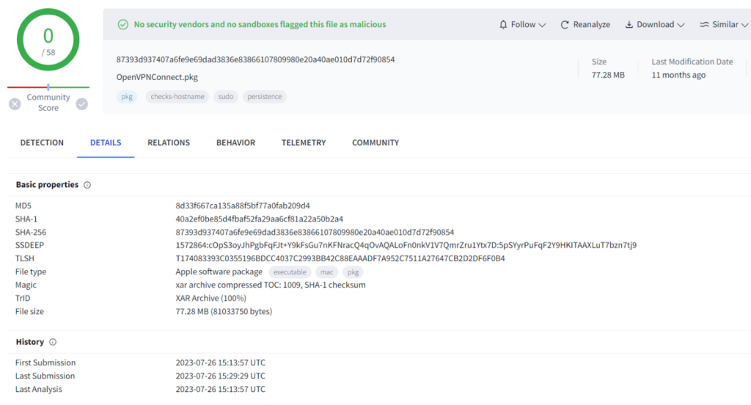Expand the Similar dropdown menu
The height and width of the screenshot is (405, 751).
click(x=744, y=25)
